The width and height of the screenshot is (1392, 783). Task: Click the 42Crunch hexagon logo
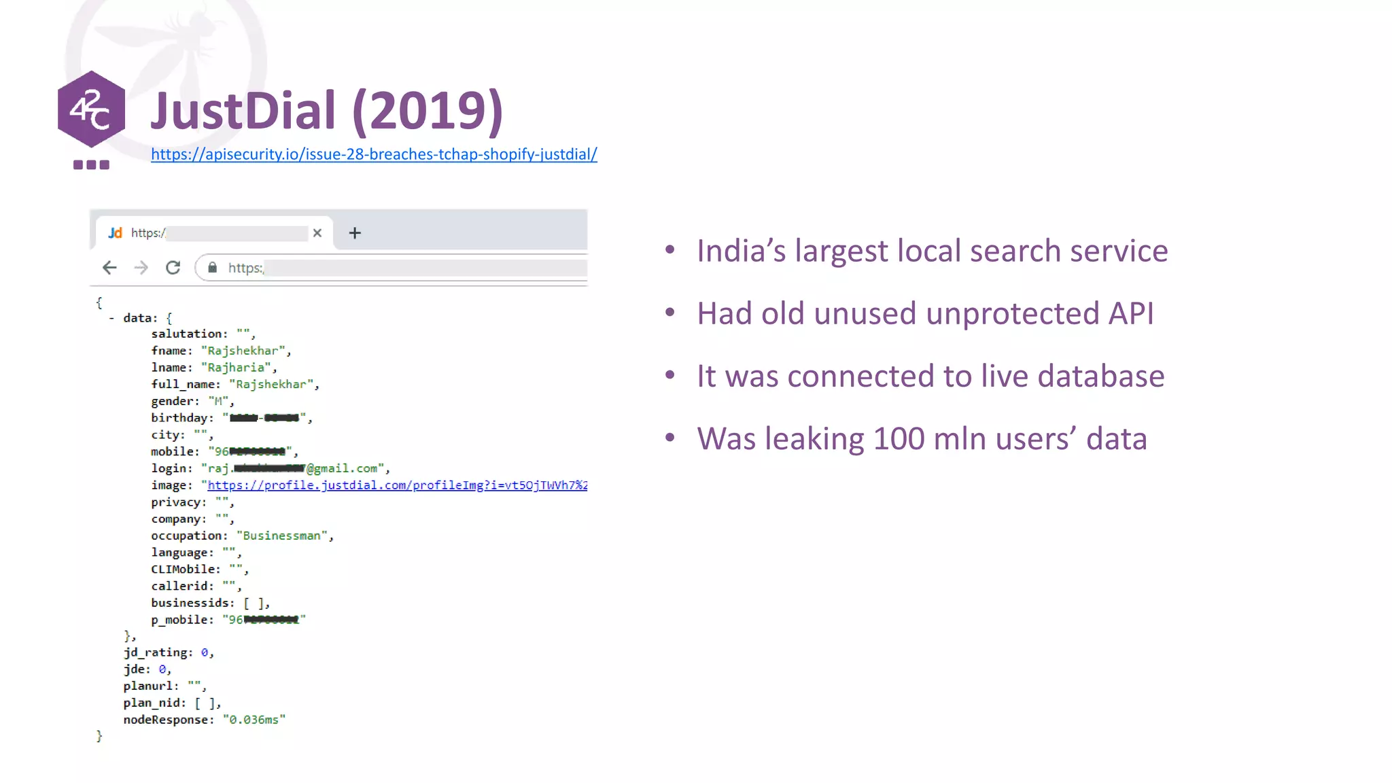[91, 109]
